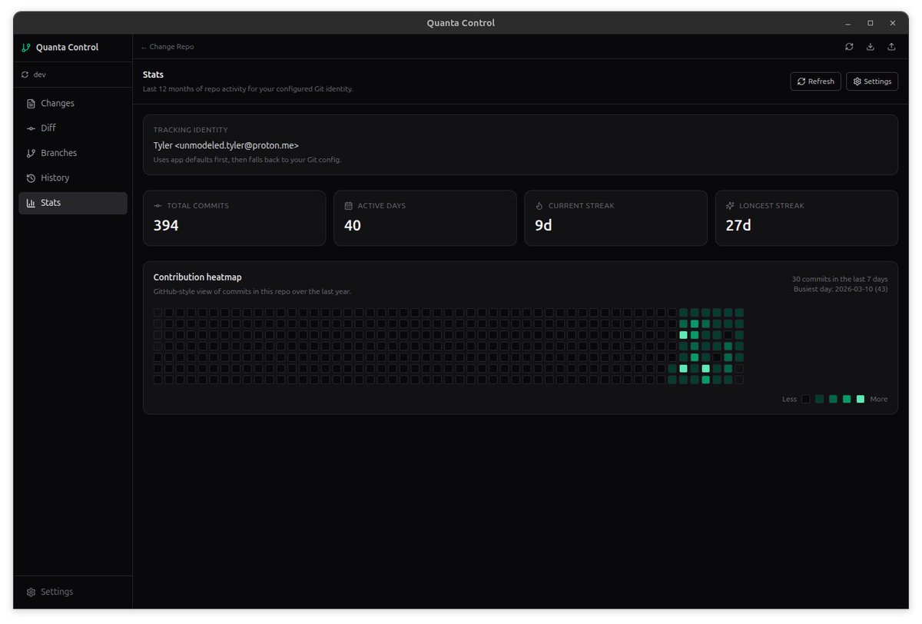Click the Contribution heatmap heading
This screenshot has width=922, height=624.
197,277
